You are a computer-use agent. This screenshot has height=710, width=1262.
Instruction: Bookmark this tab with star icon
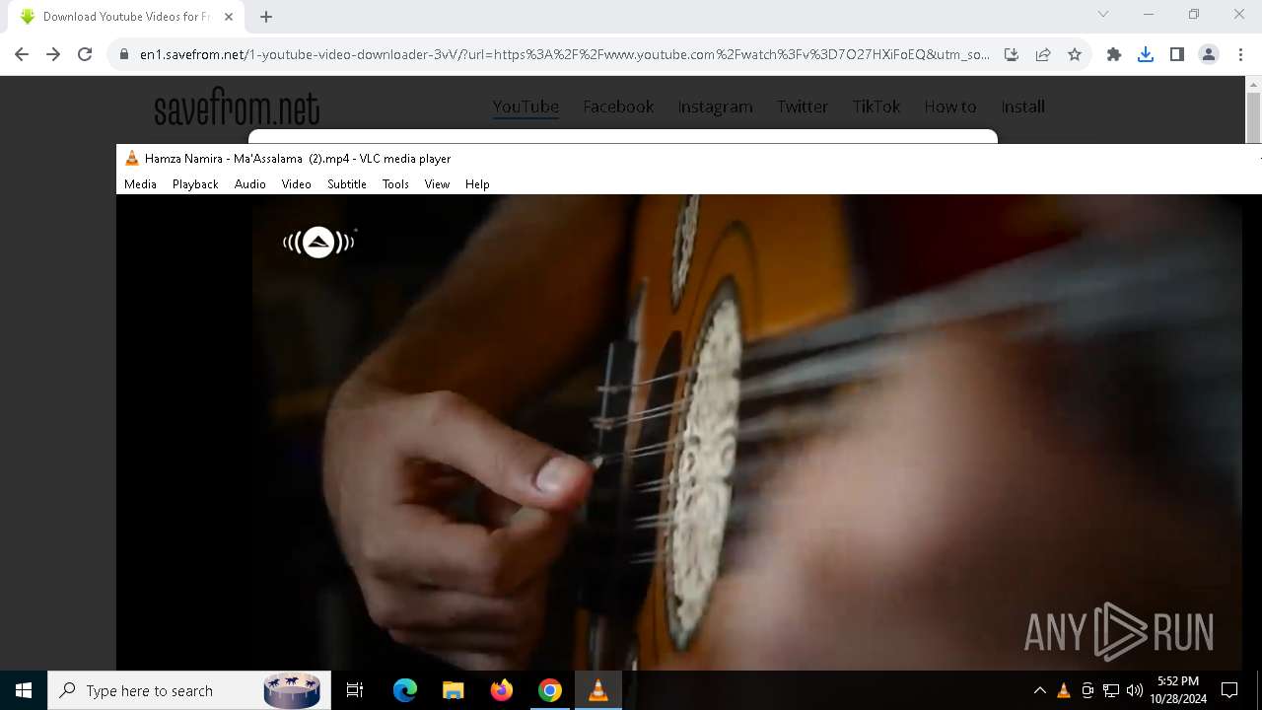(1075, 55)
